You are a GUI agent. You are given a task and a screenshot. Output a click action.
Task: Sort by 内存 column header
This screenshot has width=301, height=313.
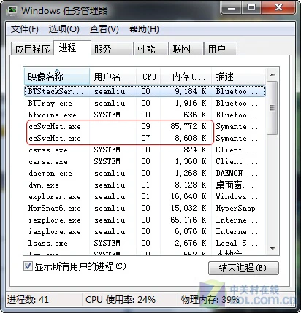[x=186, y=77]
